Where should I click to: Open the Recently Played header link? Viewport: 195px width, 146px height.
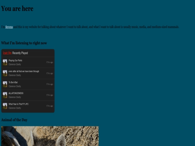(x=20, y=53)
